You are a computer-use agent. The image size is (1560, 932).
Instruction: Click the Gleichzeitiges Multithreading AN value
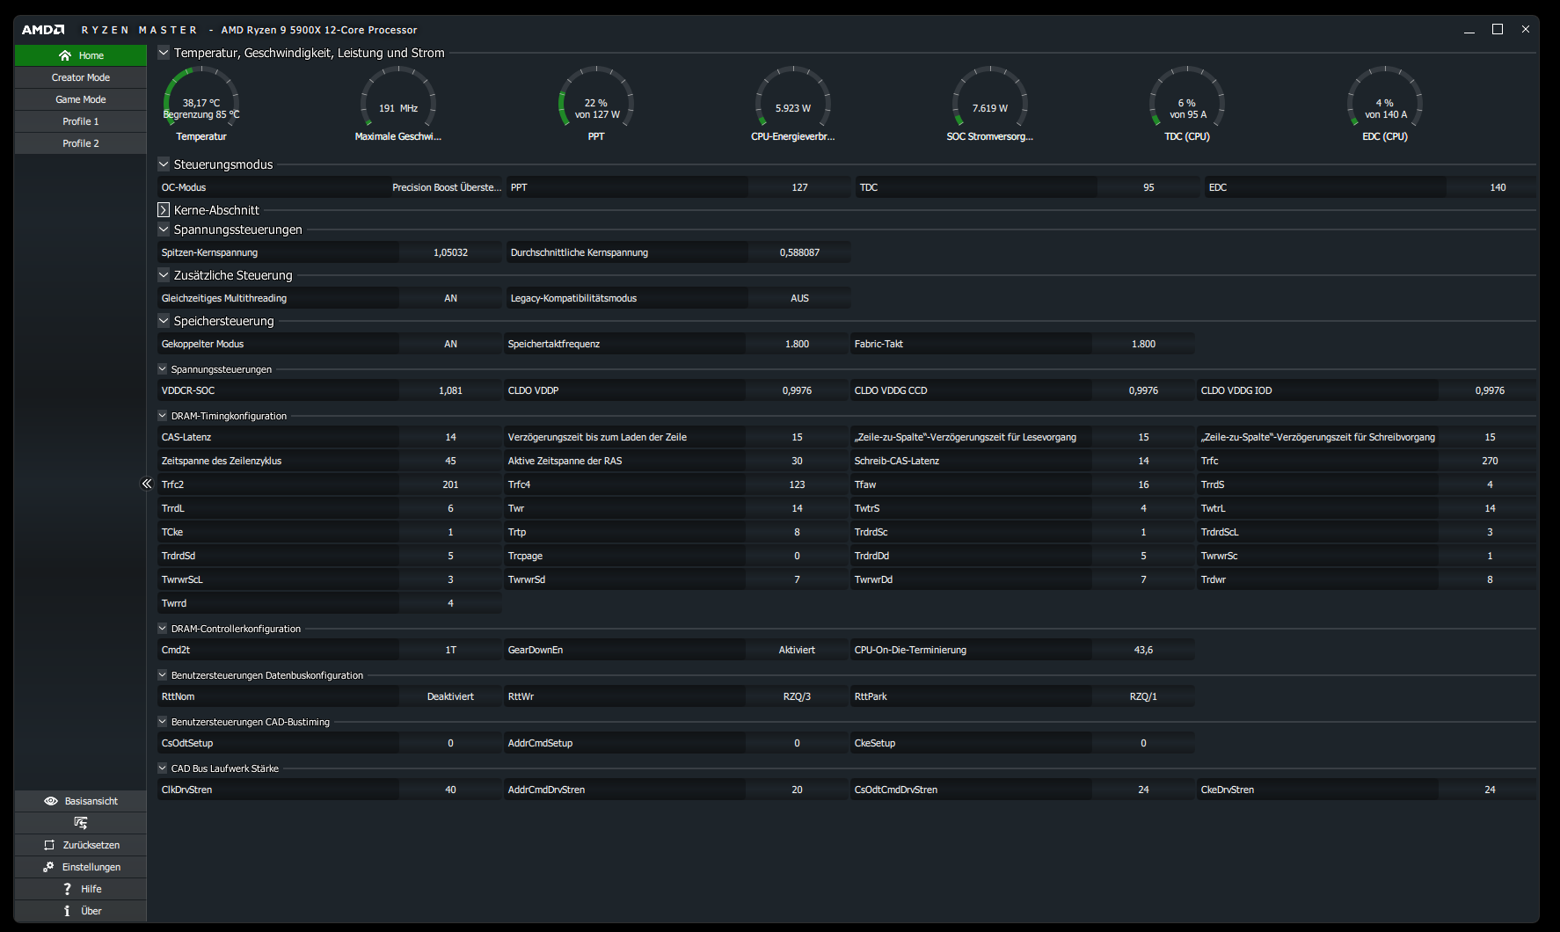click(450, 298)
